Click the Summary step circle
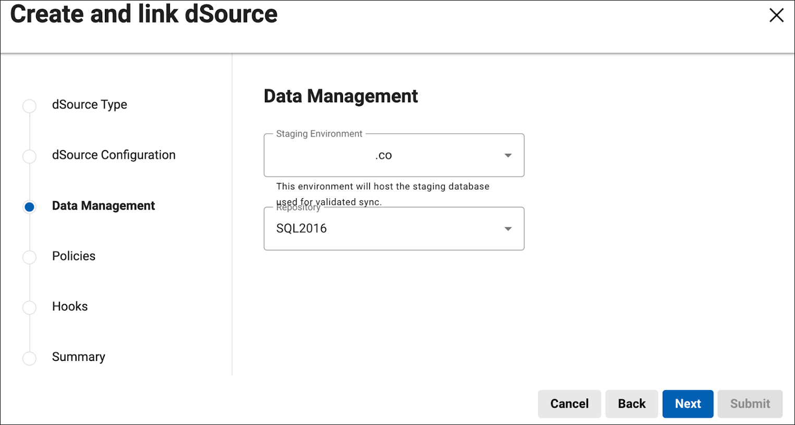Image resolution: width=795 pixels, height=425 pixels. (x=30, y=358)
